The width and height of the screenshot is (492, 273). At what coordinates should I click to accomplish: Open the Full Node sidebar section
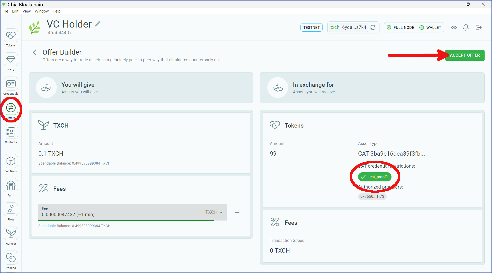[11, 164]
